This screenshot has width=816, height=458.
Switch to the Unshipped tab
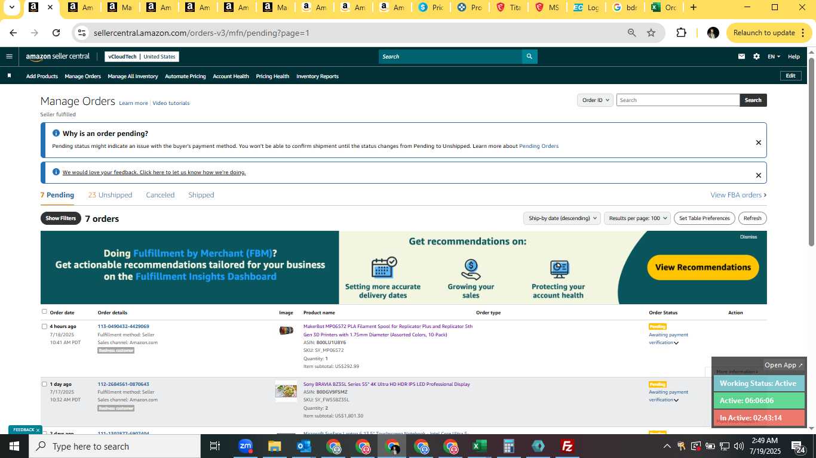(110, 195)
